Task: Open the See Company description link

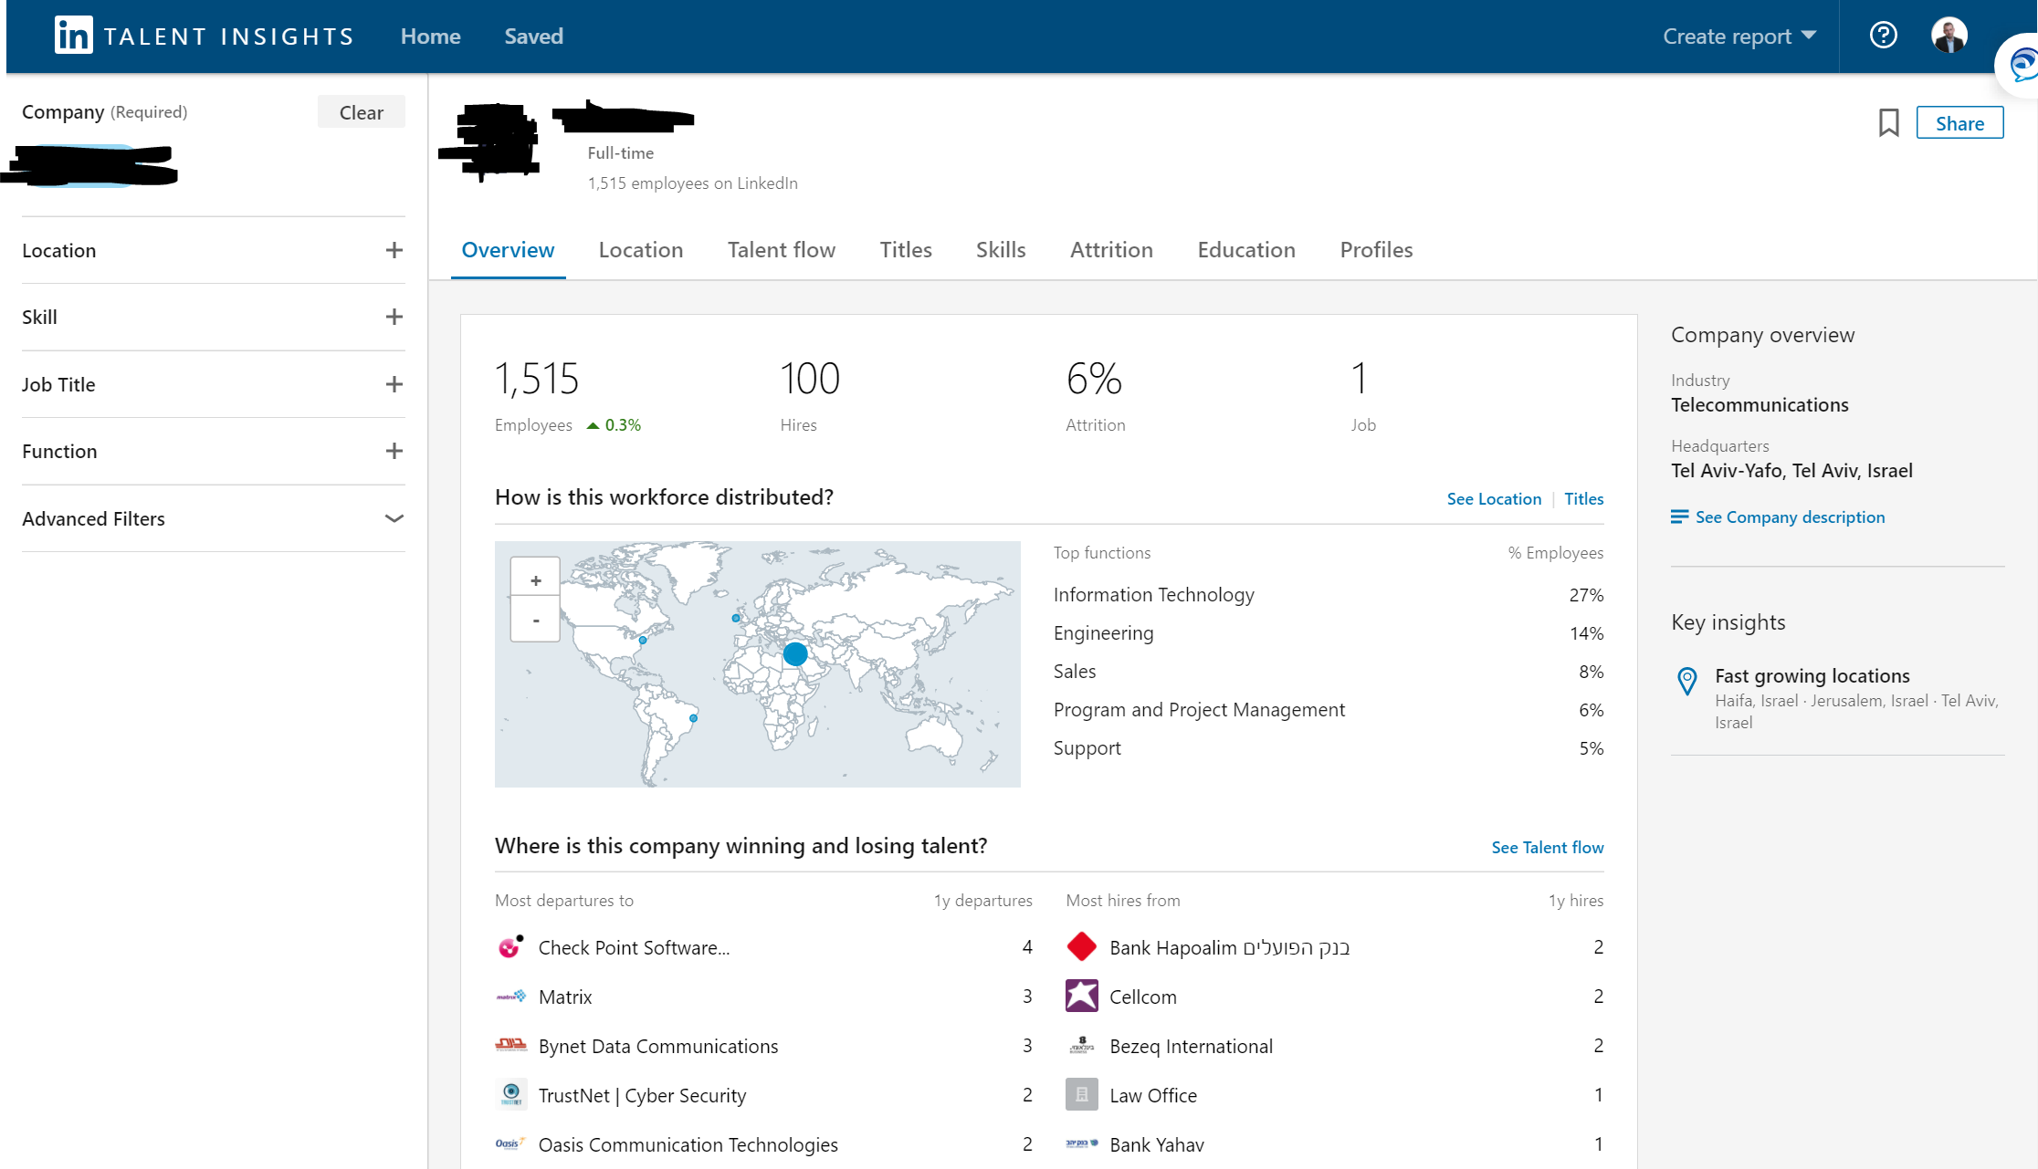Action: [x=1790, y=517]
